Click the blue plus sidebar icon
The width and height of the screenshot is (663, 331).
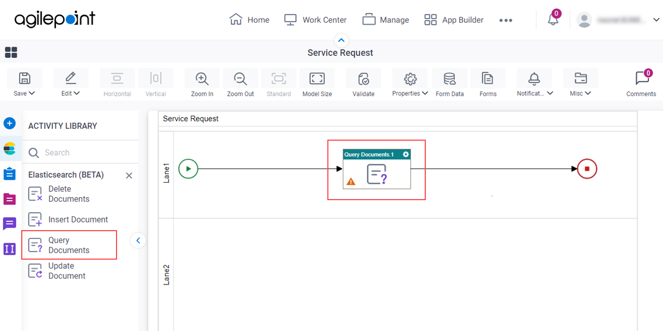point(9,124)
